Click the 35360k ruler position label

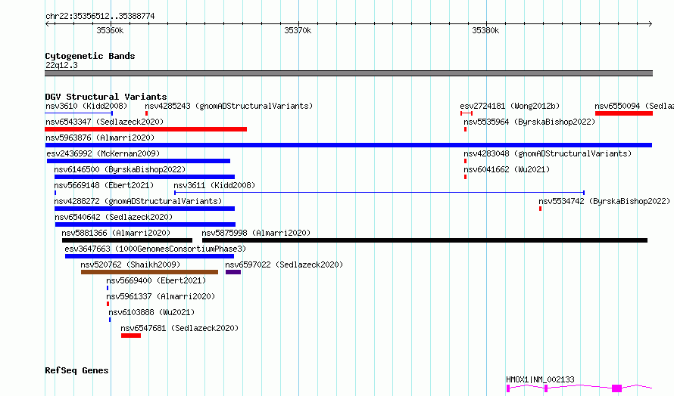tap(110, 30)
